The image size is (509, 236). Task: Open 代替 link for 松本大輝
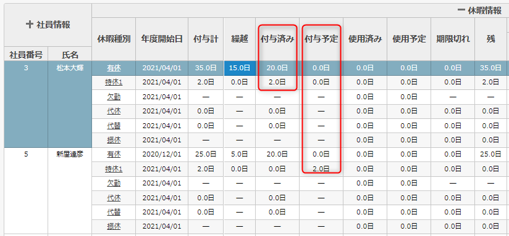(x=114, y=126)
